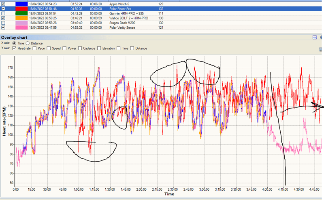Click offset value 00:06:20
The width and height of the screenshot is (324, 200).
click(x=96, y=4)
